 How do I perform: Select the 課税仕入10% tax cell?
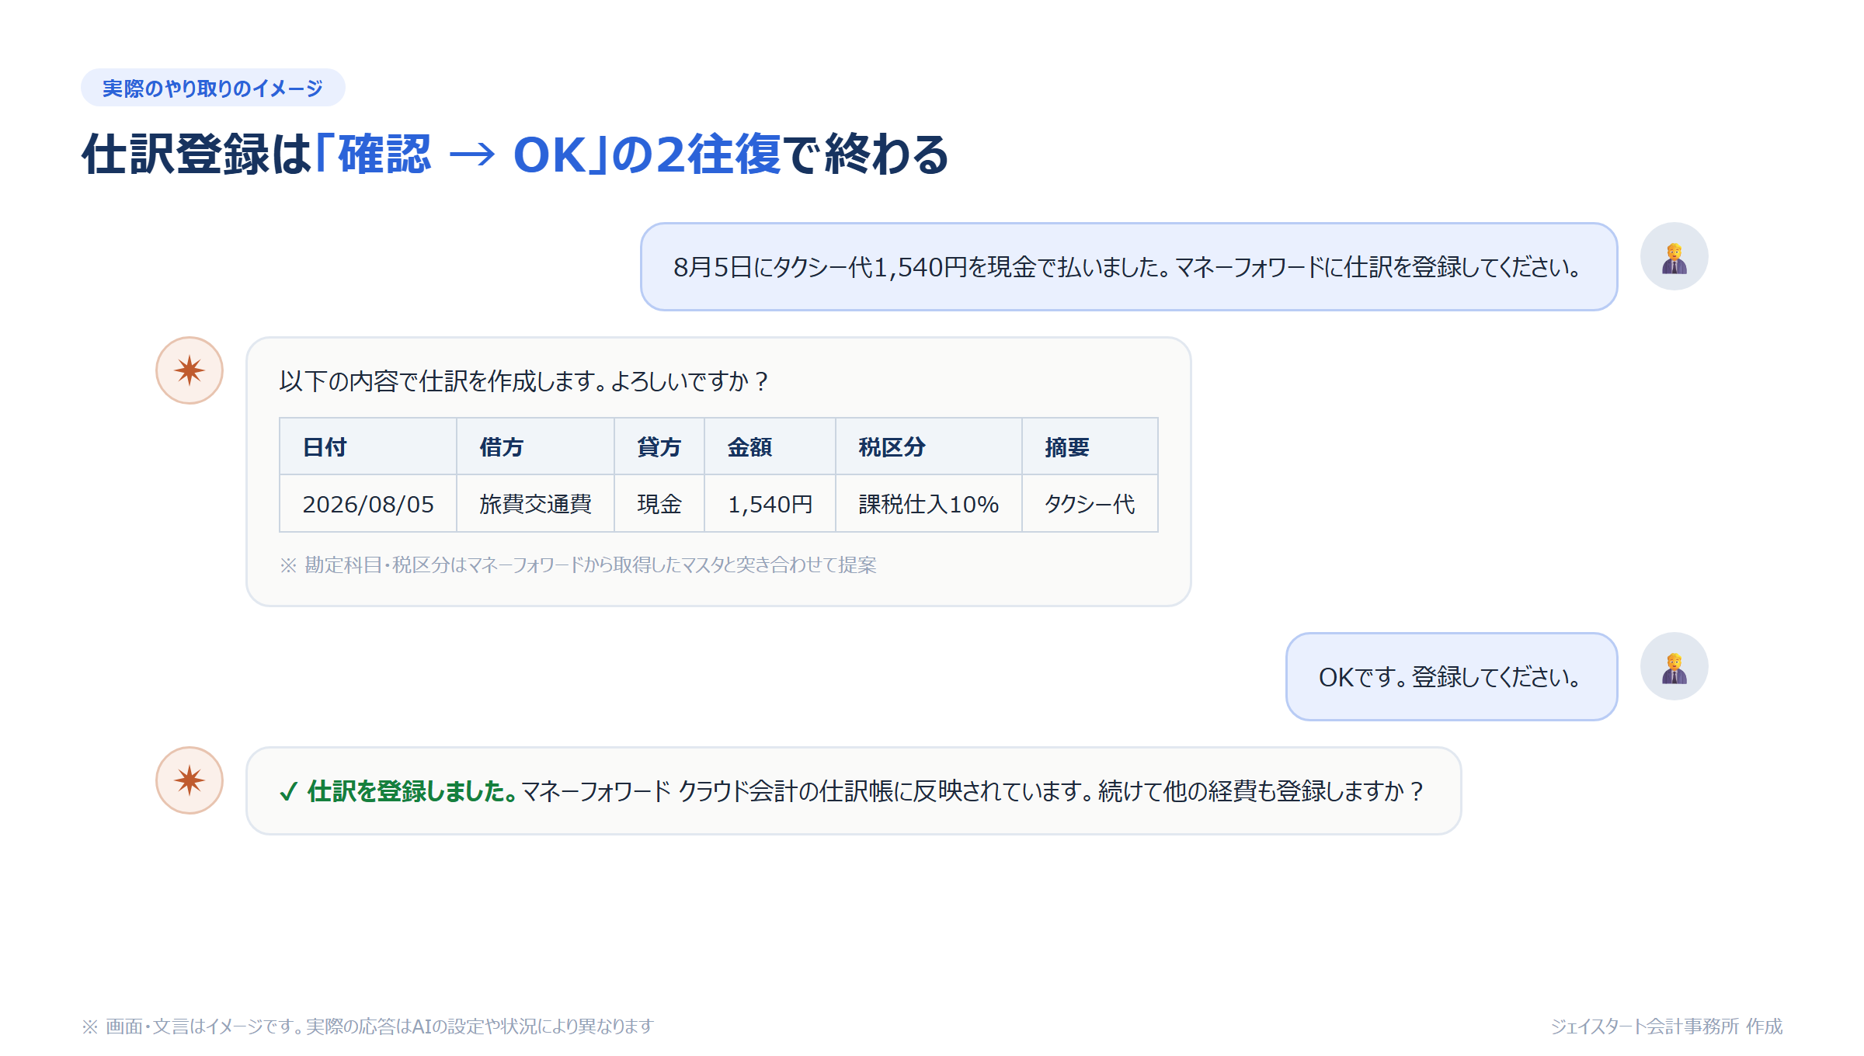click(x=929, y=504)
